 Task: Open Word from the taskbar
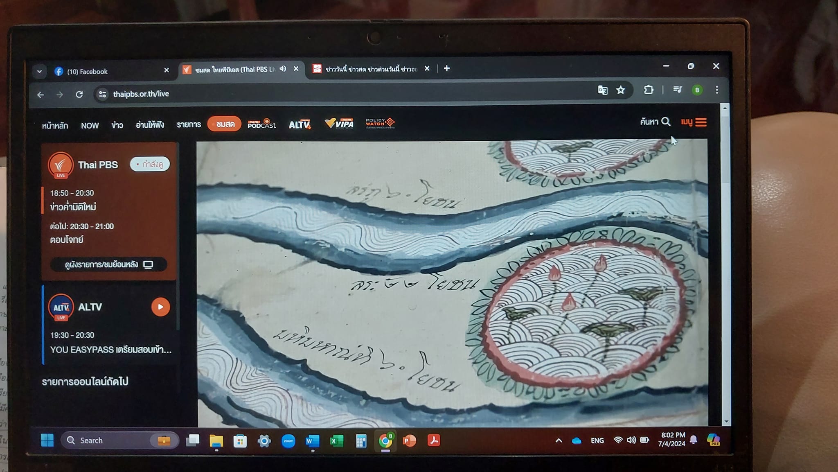pyautogui.click(x=313, y=441)
